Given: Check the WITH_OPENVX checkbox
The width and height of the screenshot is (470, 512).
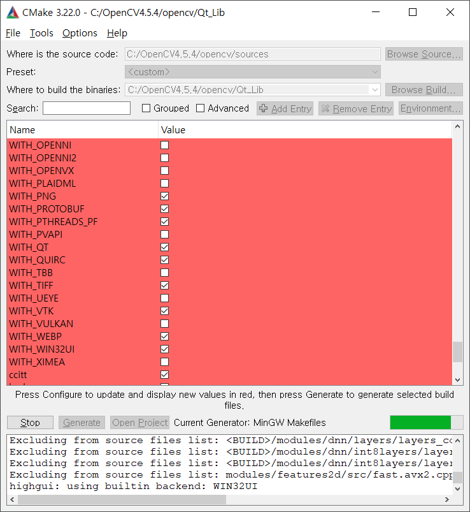Looking at the screenshot, I should [x=165, y=170].
